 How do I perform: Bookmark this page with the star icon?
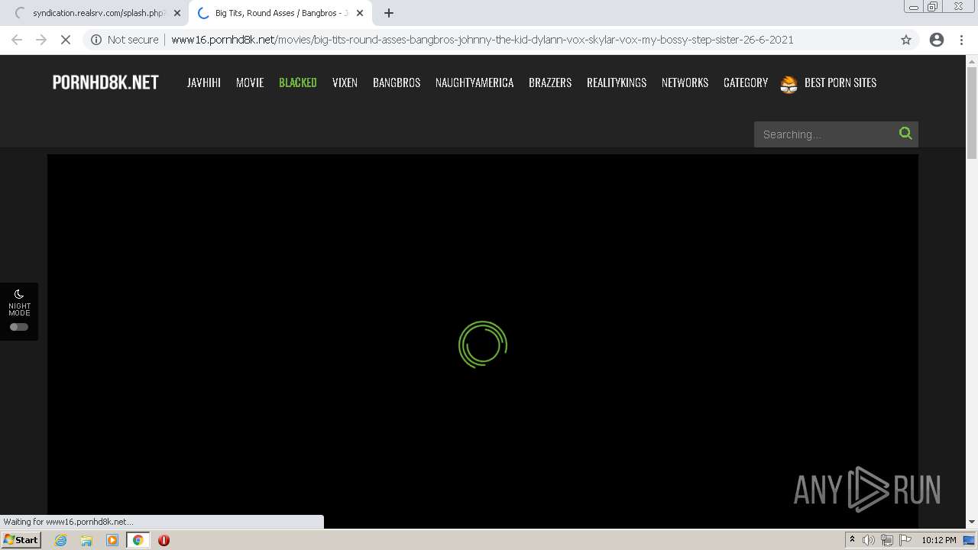[x=906, y=40]
